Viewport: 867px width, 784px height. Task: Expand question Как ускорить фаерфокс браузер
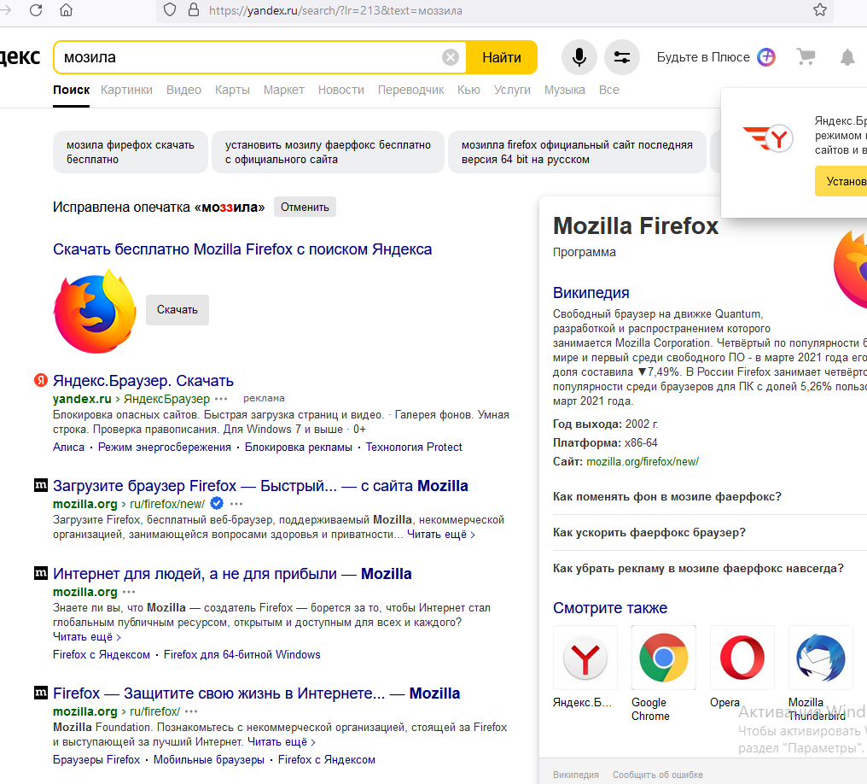[649, 532]
